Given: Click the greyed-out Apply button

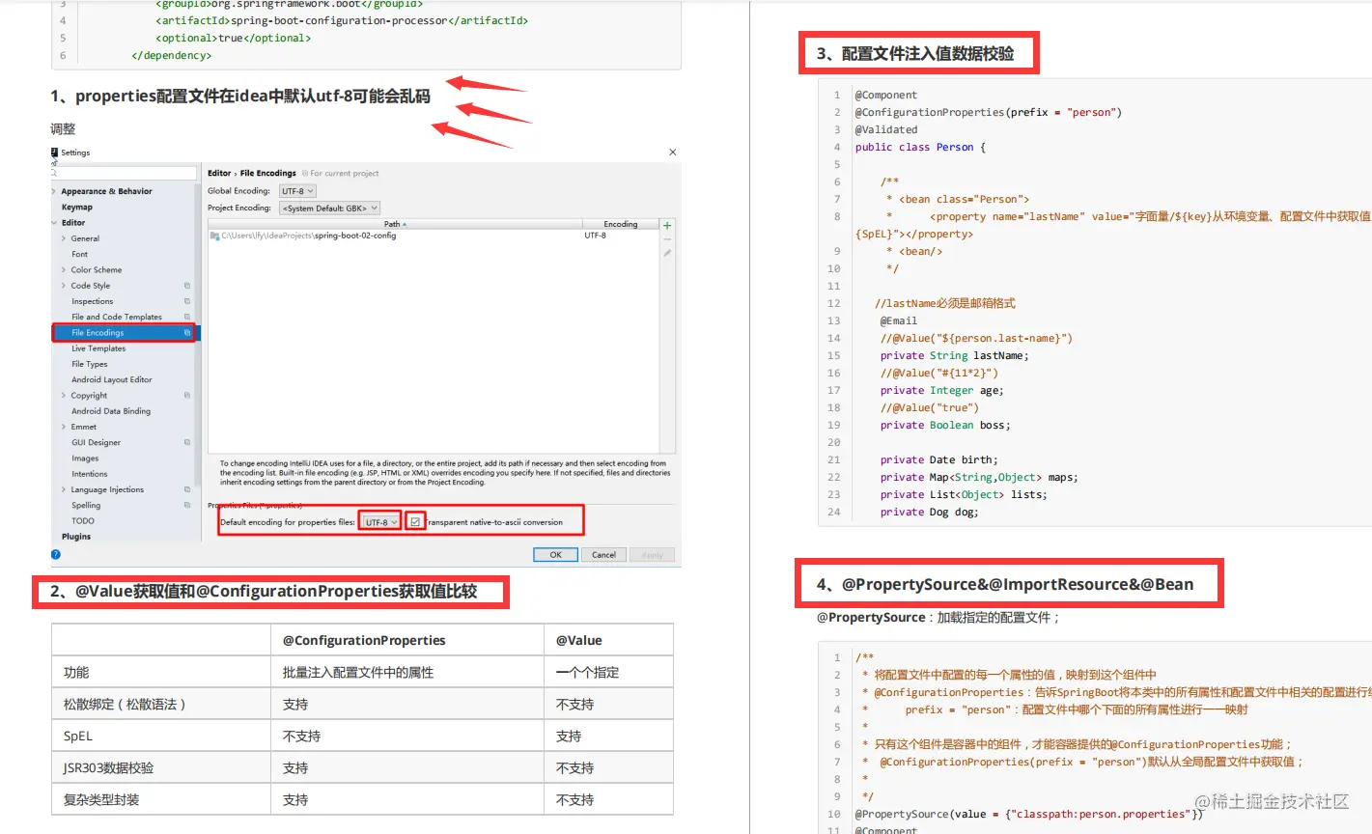Looking at the screenshot, I should 653,555.
